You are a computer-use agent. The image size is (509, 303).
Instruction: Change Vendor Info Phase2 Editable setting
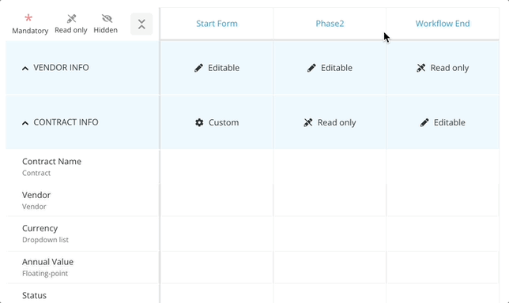[330, 68]
